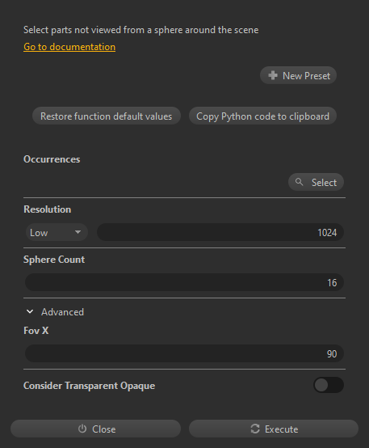Click the refresh arrows icon on Execute
This screenshot has width=369, height=448.
(x=255, y=429)
